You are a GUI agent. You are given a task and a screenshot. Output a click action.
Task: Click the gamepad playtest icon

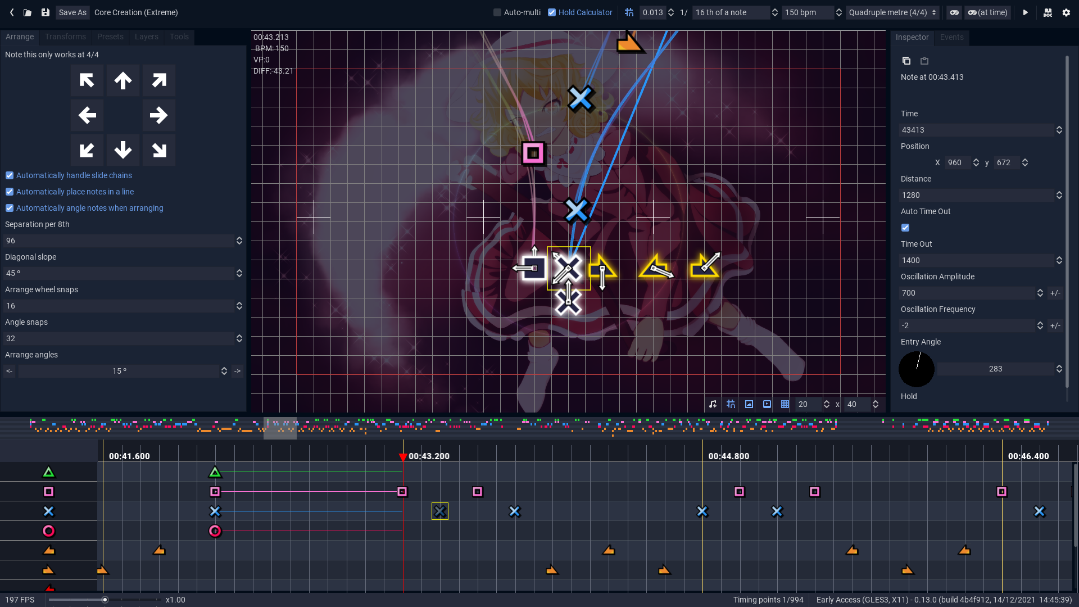[954, 12]
